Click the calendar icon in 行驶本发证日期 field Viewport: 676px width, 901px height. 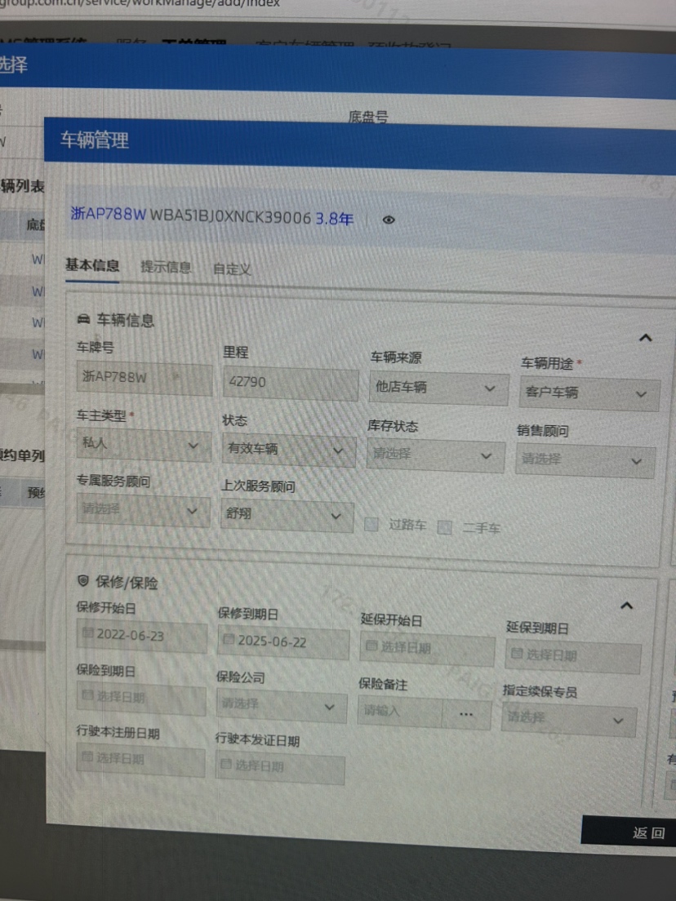click(x=226, y=766)
